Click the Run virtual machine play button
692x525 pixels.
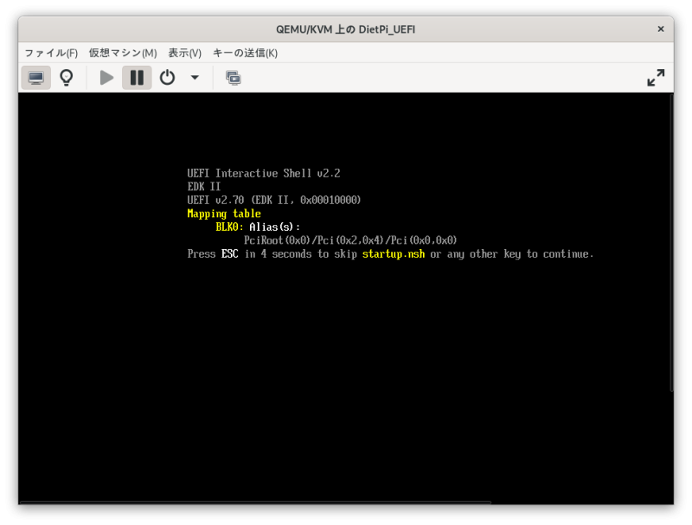tap(106, 78)
